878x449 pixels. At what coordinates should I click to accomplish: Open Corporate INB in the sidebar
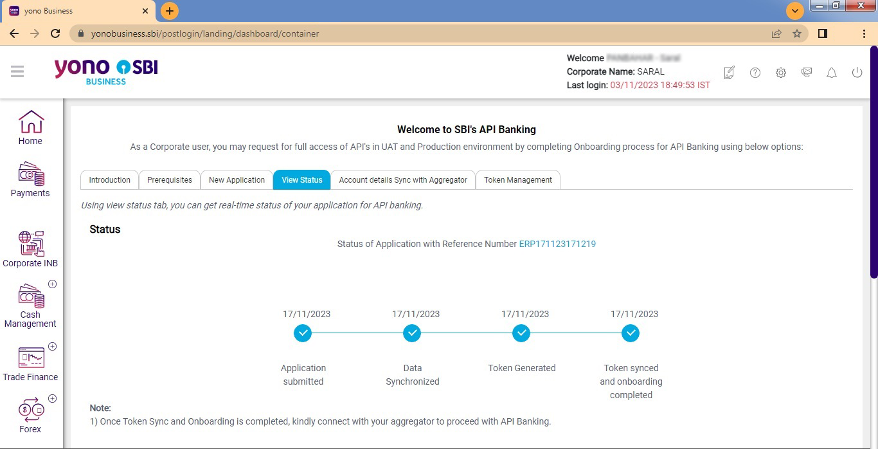pyautogui.click(x=30, y=250)
